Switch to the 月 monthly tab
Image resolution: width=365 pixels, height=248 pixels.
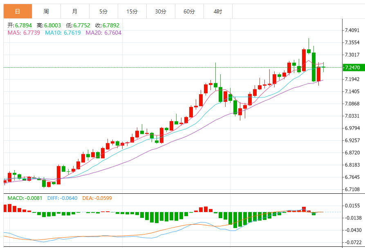click(75, 11)
